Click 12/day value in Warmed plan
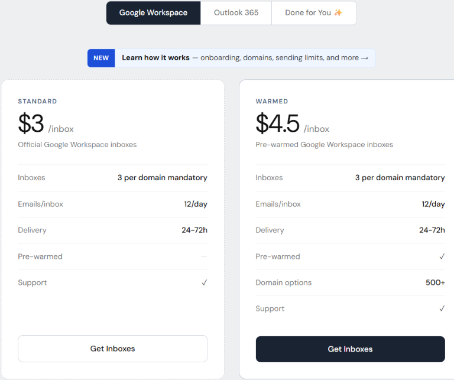The height and width of the screenshot is (380, 454). pos(433,204)
